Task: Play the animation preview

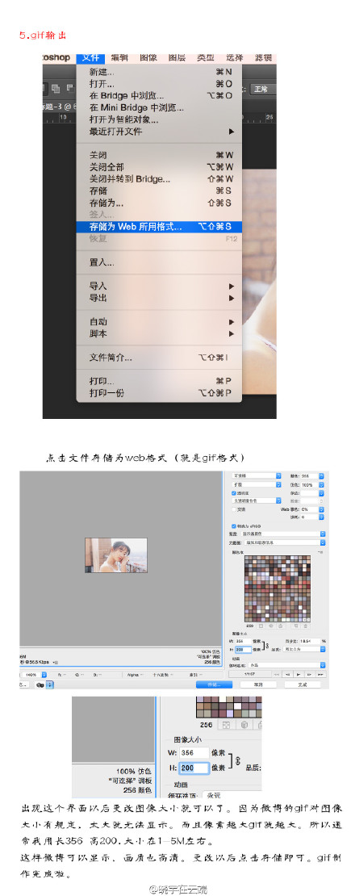Action: coord(298,674)
